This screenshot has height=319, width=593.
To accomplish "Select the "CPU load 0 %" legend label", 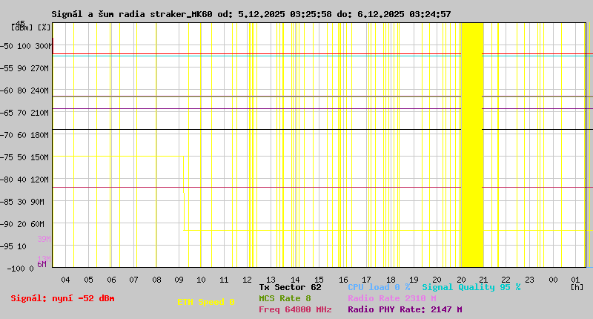I will [379, 286].
